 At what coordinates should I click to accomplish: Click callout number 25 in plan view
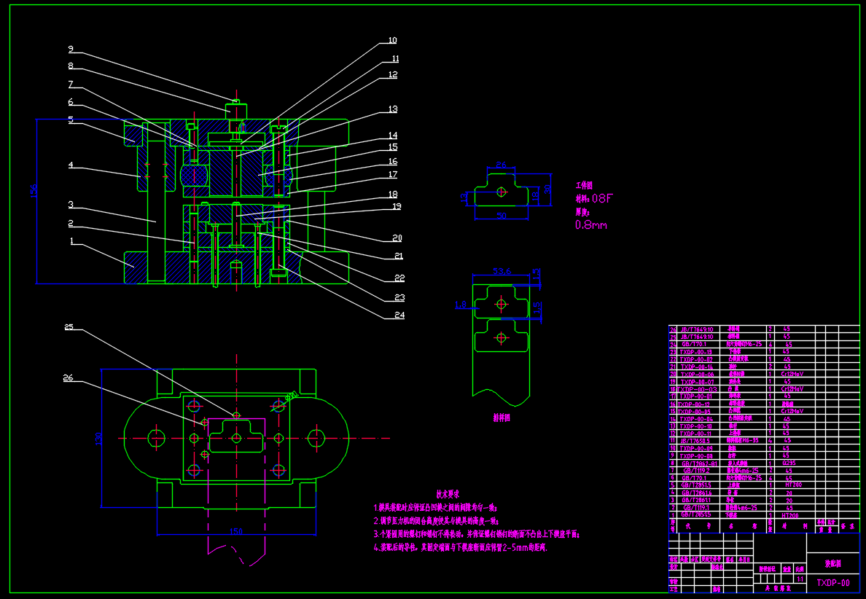pos(69,327)
